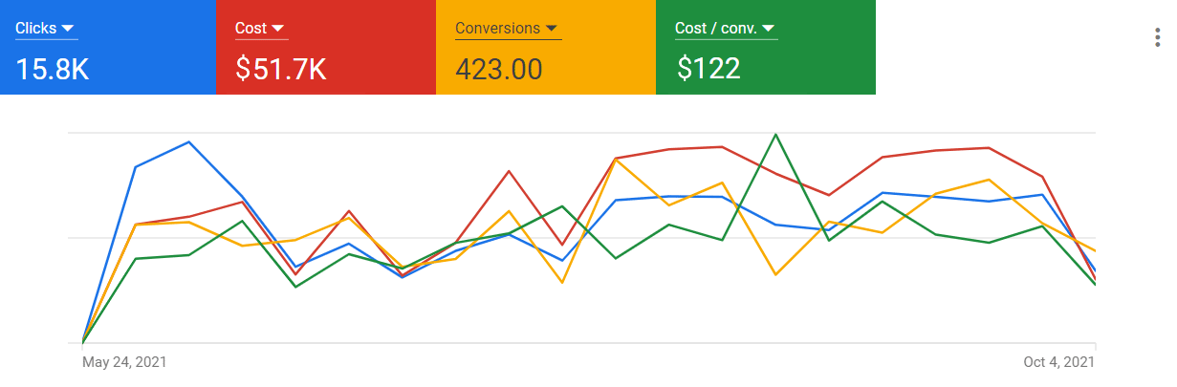Open the Cost / conv. dropdown arrow
The height and width of the screenshot is (387, 1177).
(769, 29)
